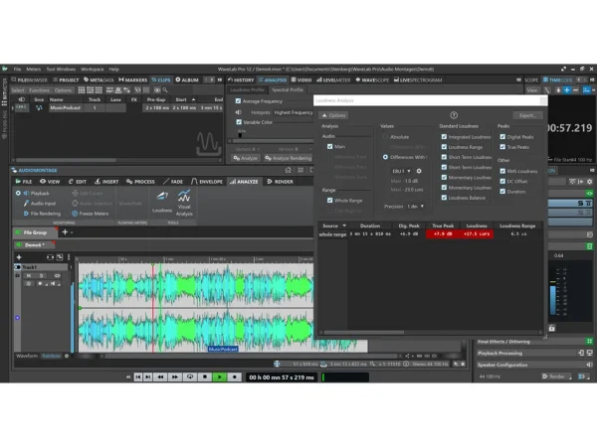Click the Analyze Rendering button
Image resolution: width=597 pixels, height=447 pixels.
pos(288,157)
